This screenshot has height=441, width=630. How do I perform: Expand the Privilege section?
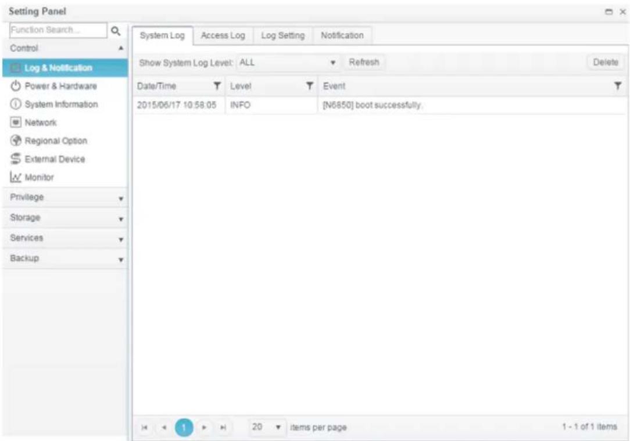(65, 197)
